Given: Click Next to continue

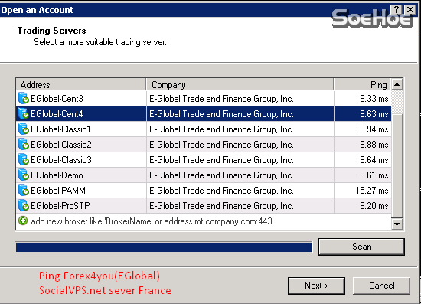Looking at the screenshot, I should click(316, 286).
